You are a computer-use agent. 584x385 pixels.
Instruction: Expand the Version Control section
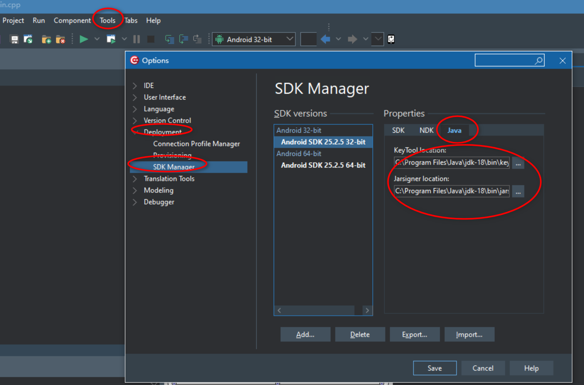135,120
